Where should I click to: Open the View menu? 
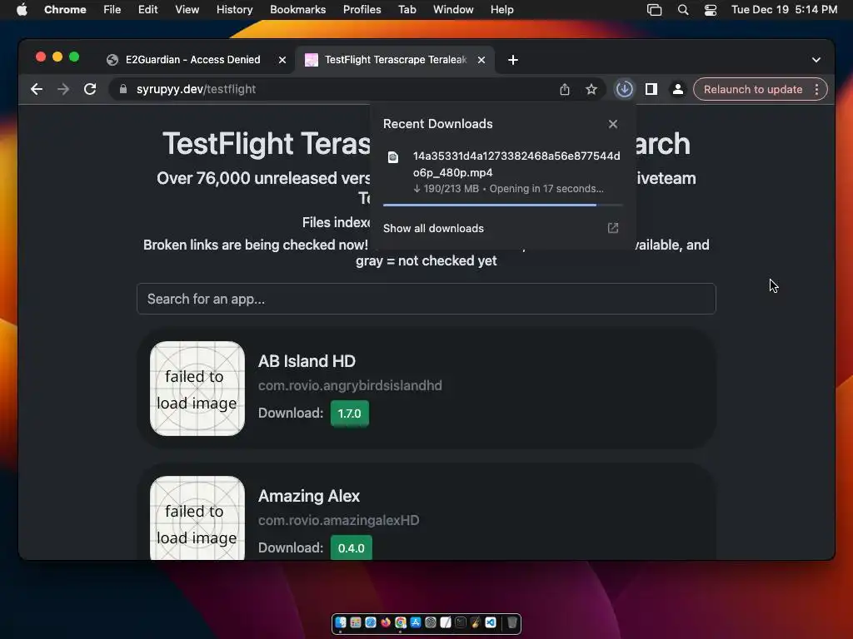coord(187,10)
